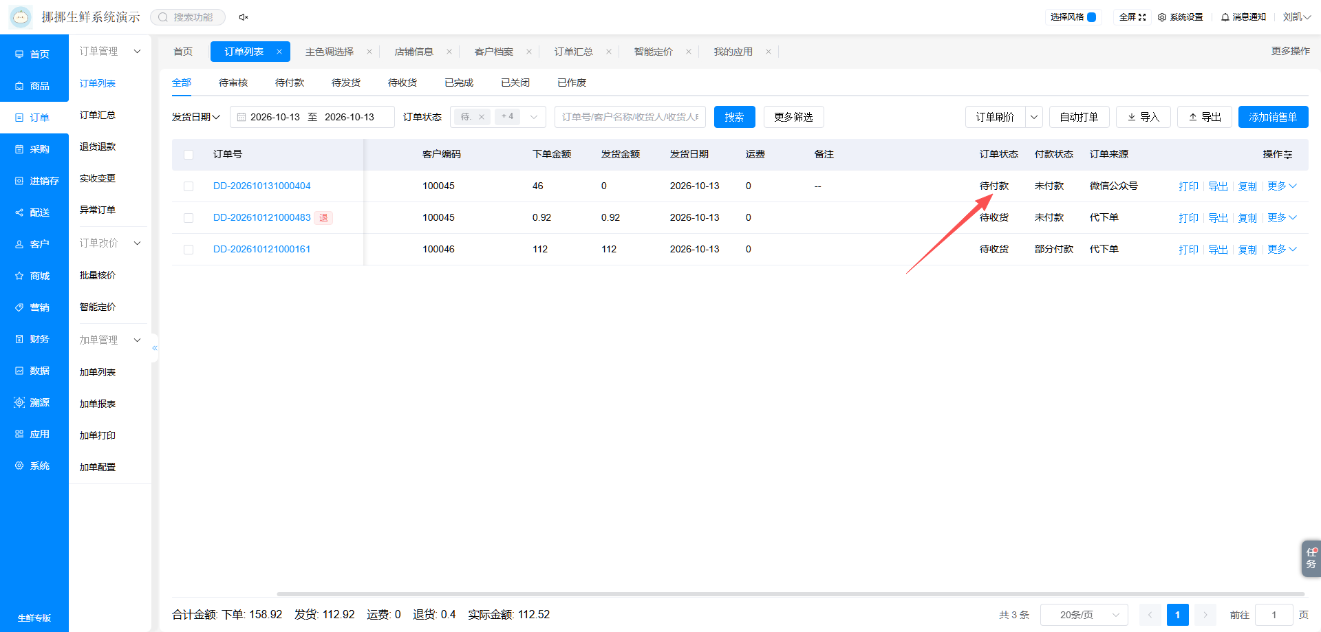Image resolution: width=1321 pixels, height=632 pixels.
Task: Open the 溯源 sidebar module
Action: pos(34,402)
